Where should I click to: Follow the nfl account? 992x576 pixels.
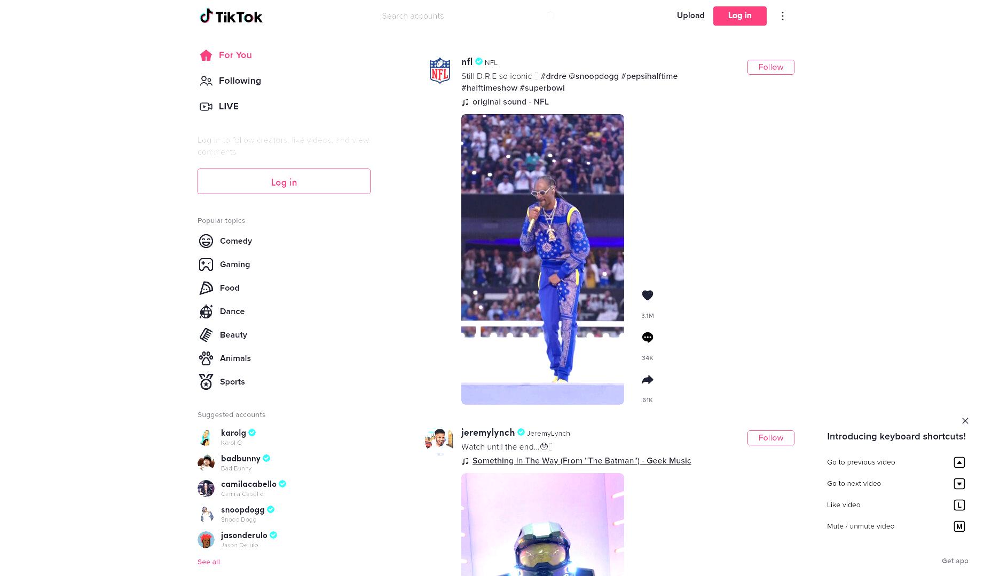[x=770, y=67]
